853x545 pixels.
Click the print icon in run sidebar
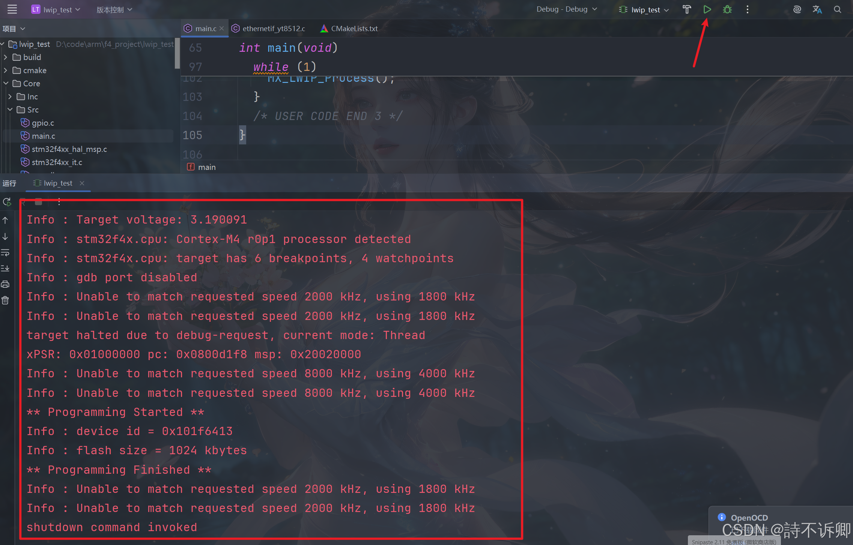5,284
